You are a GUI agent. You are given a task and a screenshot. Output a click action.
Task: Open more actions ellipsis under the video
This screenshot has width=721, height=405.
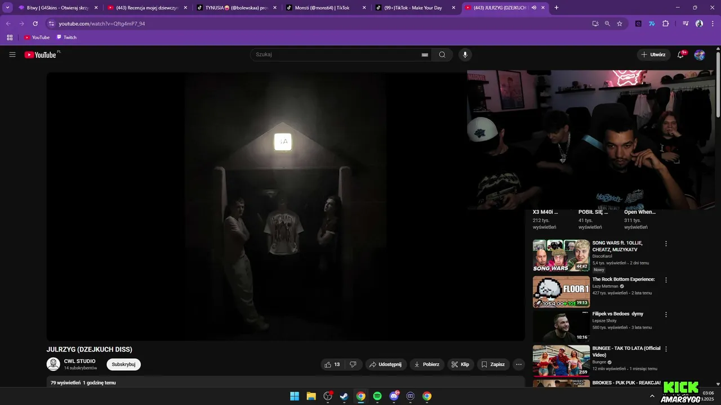pos(519,364)
